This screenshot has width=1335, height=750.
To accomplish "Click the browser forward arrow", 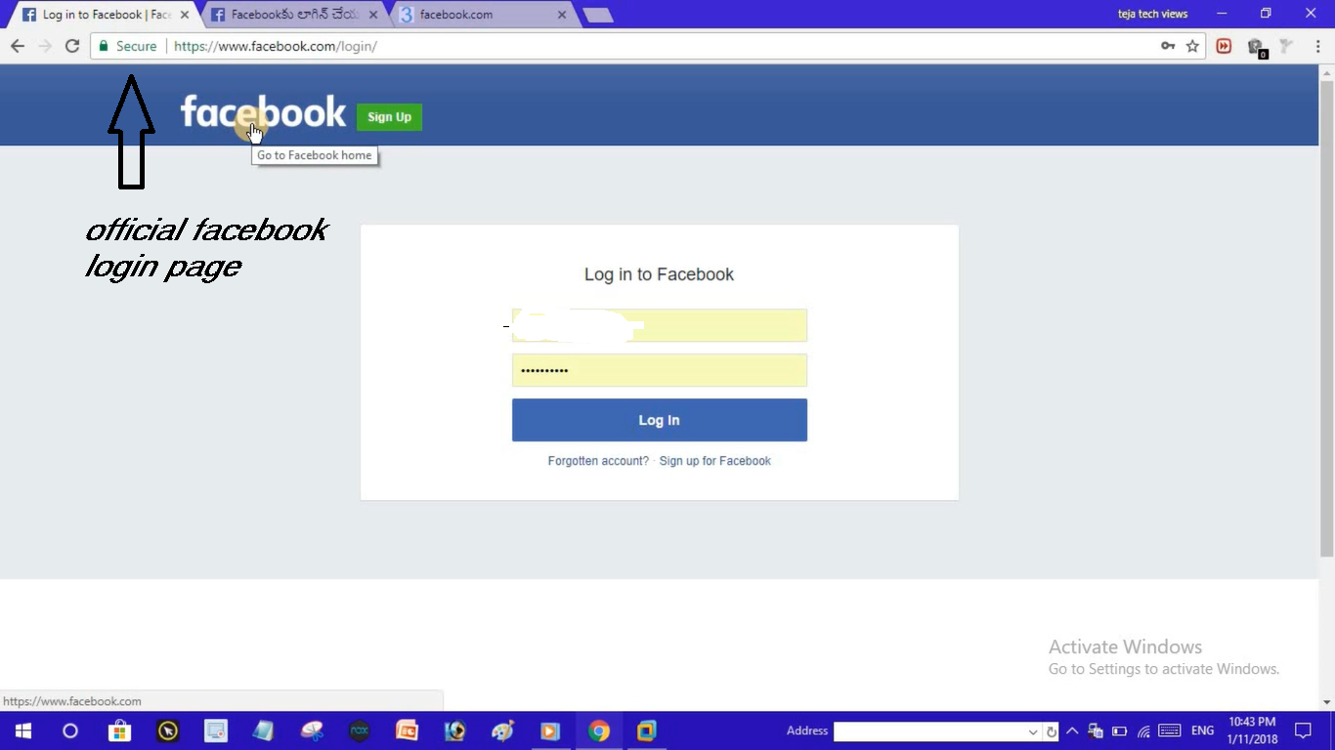I will [x=45, y=46].
